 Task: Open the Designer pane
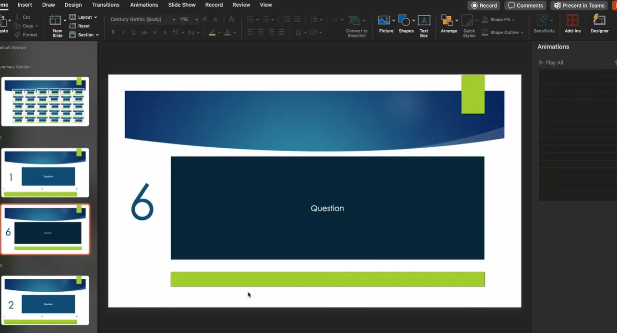pyautogui.click(x=599, y=22)
